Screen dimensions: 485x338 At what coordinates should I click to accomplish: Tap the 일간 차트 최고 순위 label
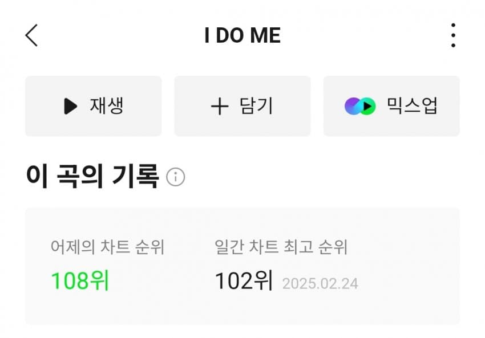[281, 247]
